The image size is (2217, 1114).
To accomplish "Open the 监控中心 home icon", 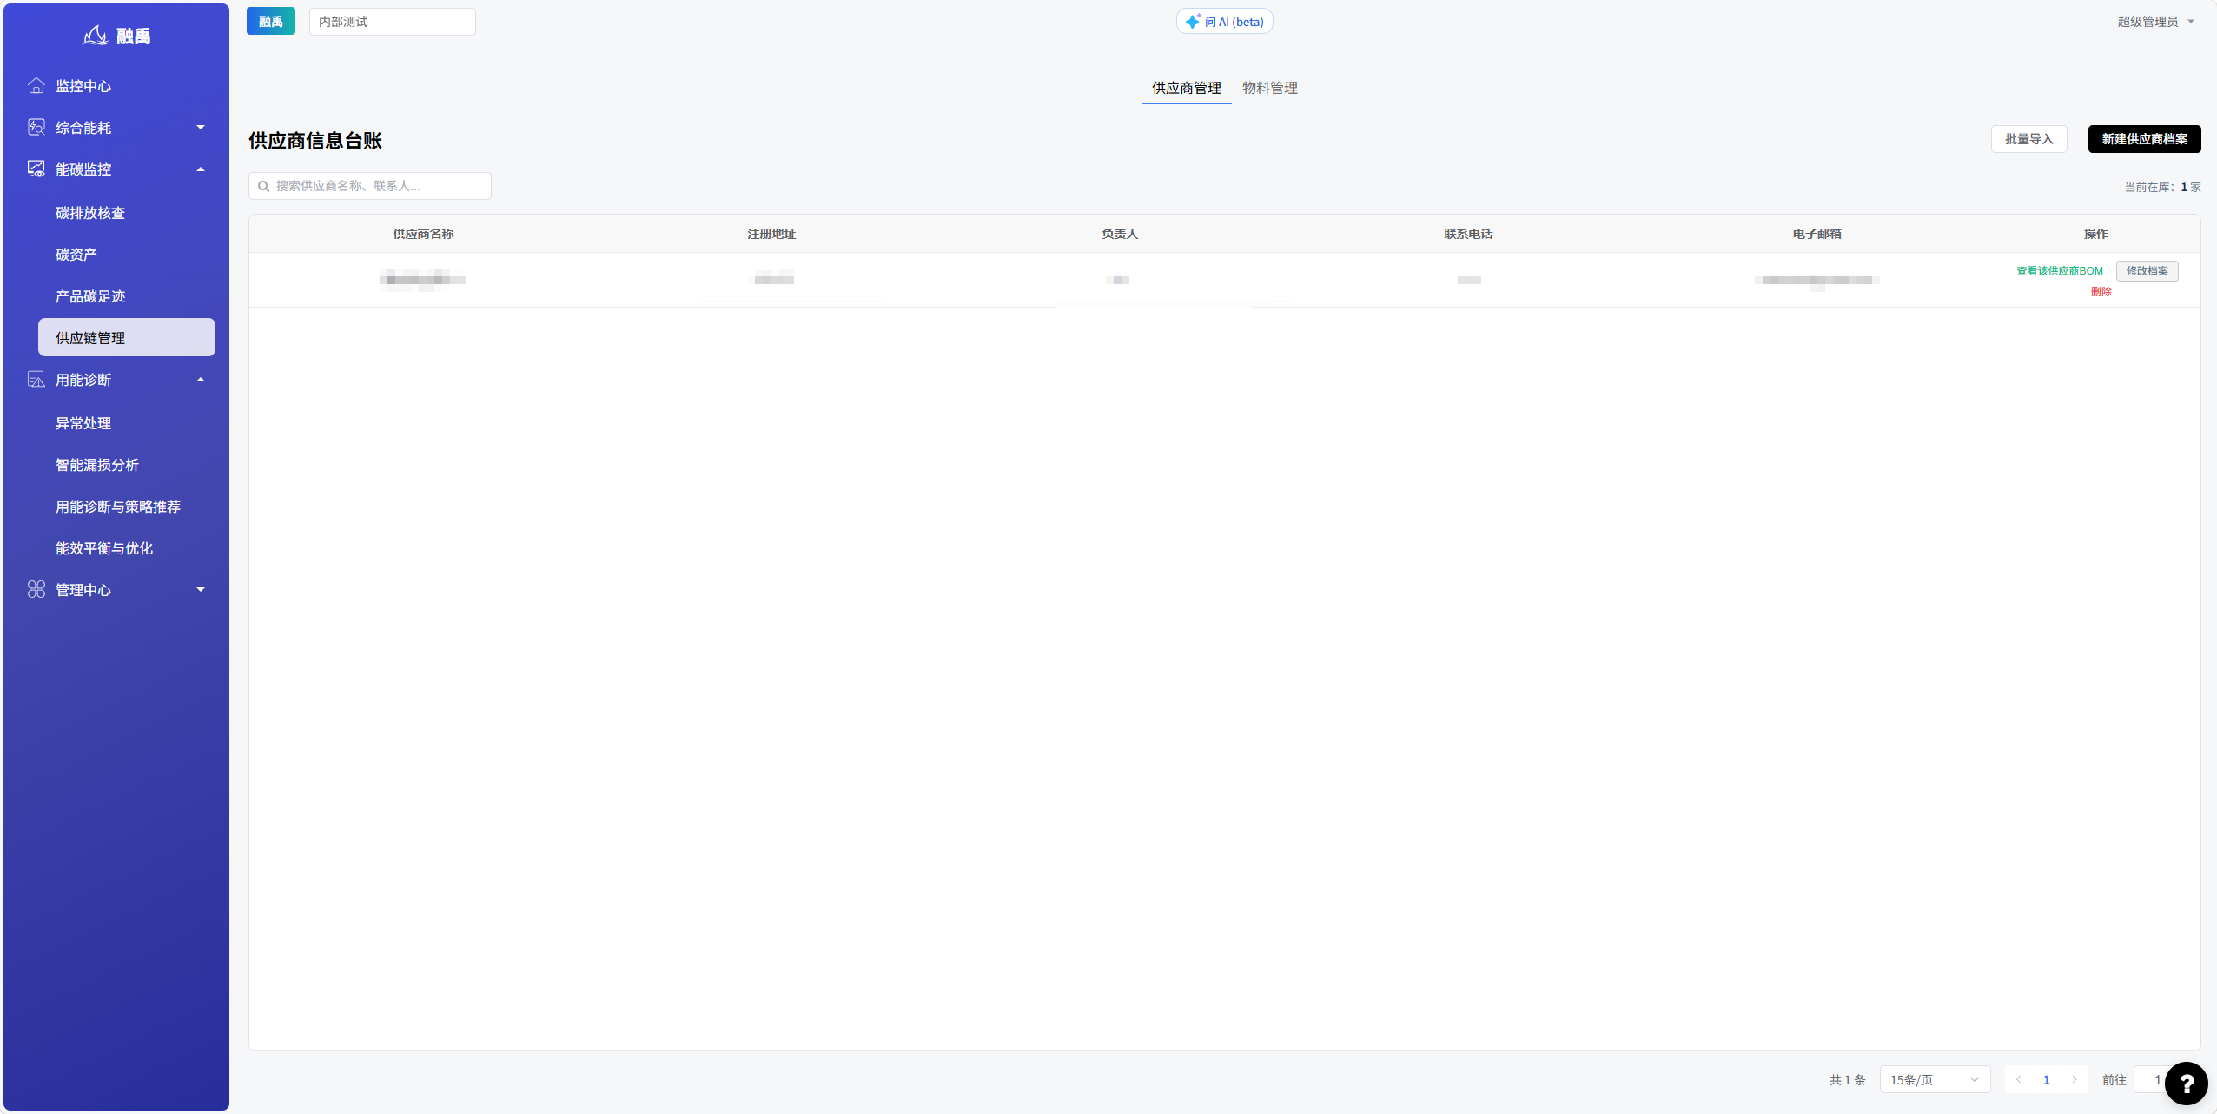I will [36, 85].
